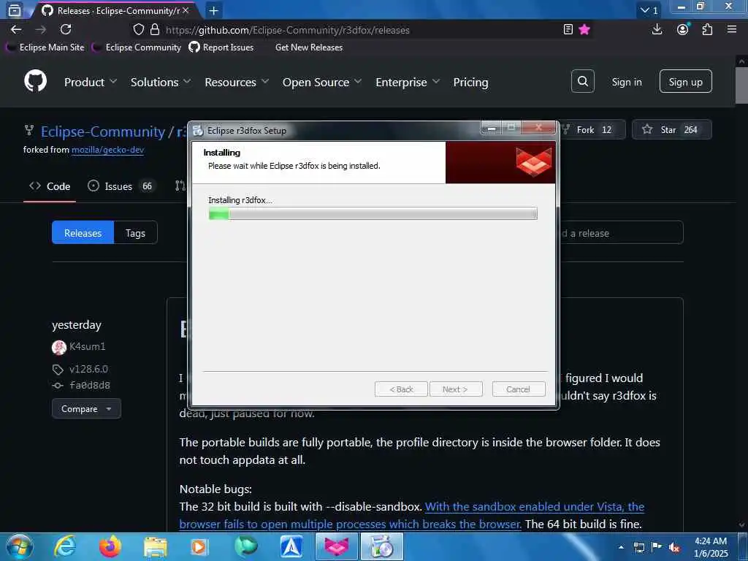Open the mozilla/gecko-dev link

(x=108, y=150)
